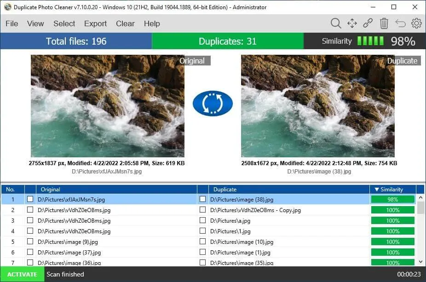Click the list scrollbar up arrow
426x282 pixels.
pyautogui.click(x=420, y=197)
